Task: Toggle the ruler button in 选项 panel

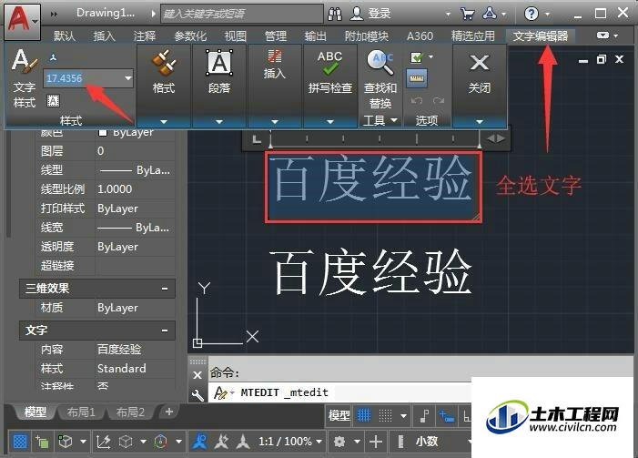Action: [416, 78]
